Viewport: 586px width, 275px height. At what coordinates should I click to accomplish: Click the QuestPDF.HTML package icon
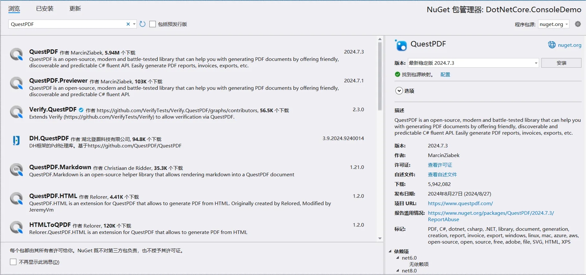click(x=16, y=198)
